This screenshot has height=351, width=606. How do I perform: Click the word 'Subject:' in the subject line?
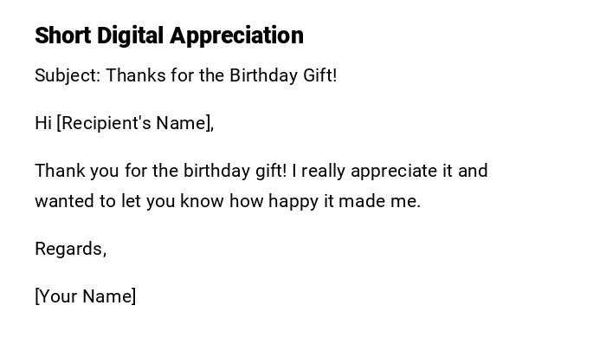[x=68, y=75]
